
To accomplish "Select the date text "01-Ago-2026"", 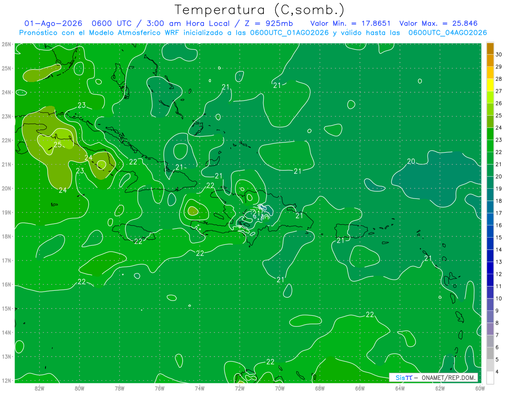I will point(53,23).
